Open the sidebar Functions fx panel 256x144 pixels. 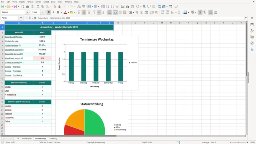pos(252,49)
